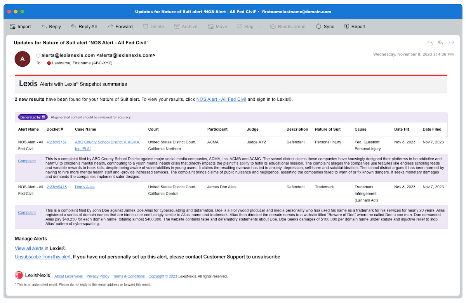
Task: Open About LexisNexis link
Action: tap(69, 277)
